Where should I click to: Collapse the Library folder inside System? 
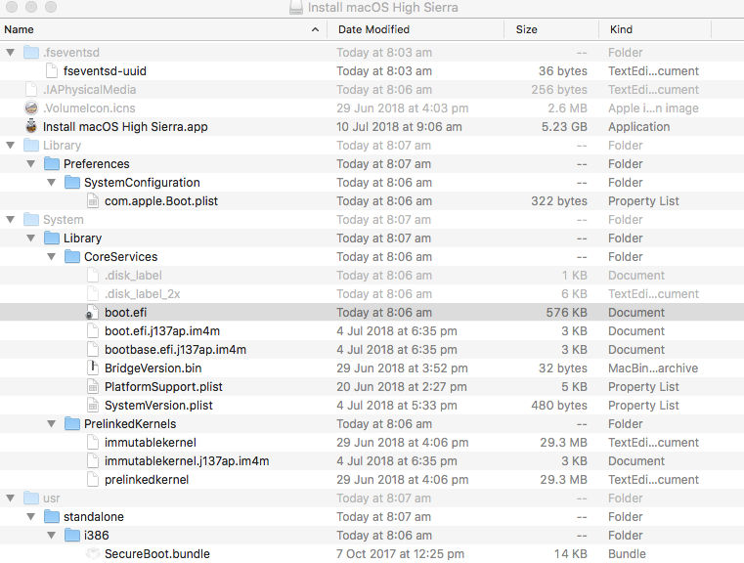point(31,238)
